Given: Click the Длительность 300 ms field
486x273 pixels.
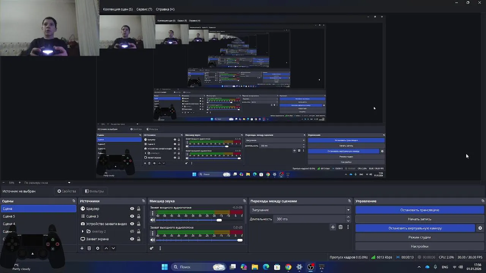Looking at the screenshot, I should tap(309, 219).
